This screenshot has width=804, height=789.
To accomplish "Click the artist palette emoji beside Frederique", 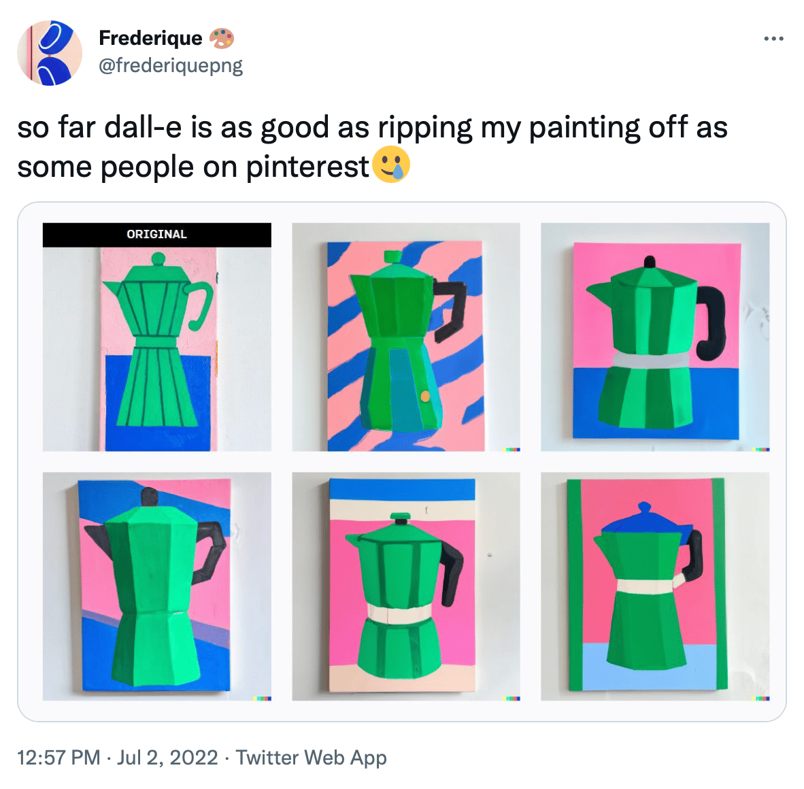I will click(222, 39).
